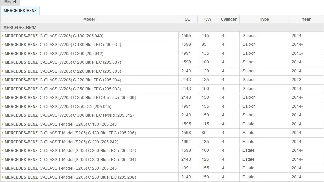Screen dimensions: 324x182
Task: Open the MERCEDES-BENZ brand tab
Action: click(20, 11)
